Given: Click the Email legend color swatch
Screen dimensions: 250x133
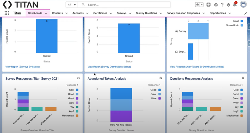Looking at the screenshot, I should click(242, 21).
